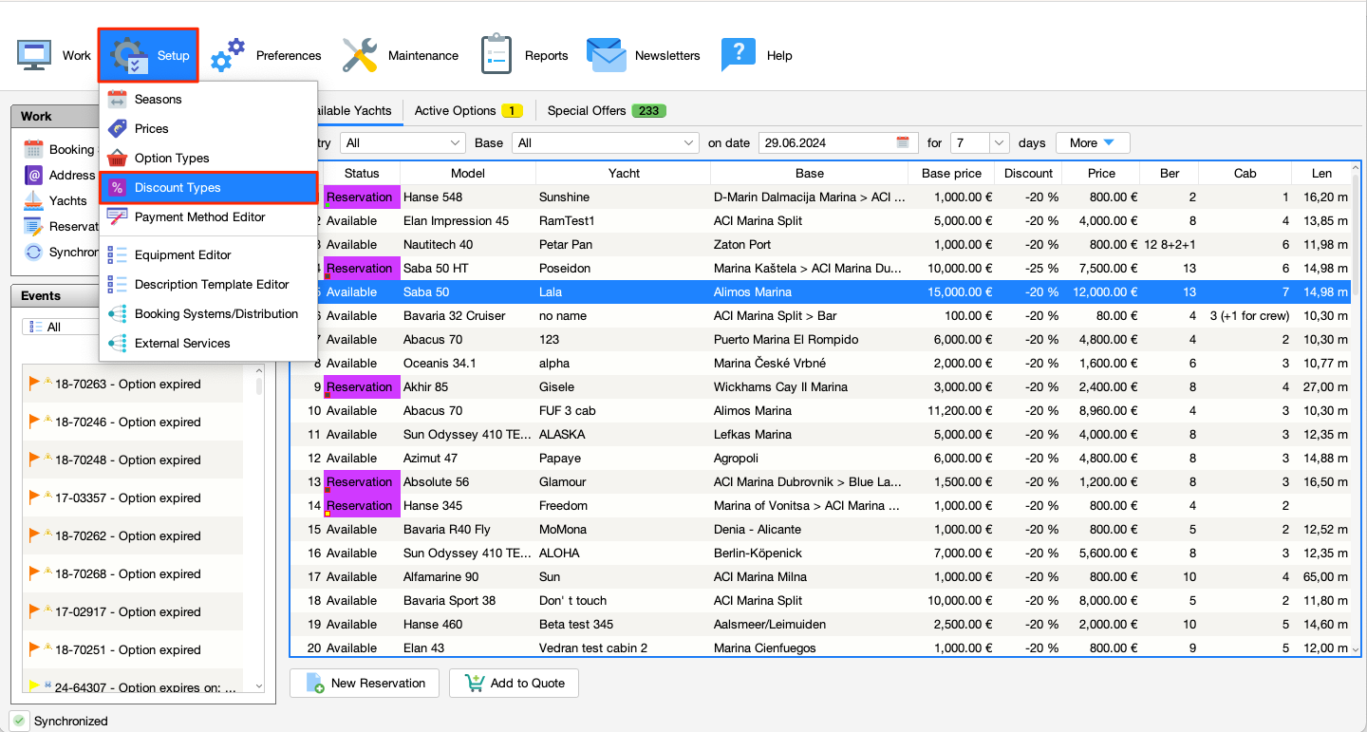1367x732 pixels.
Task: Select the 'Gisele' yacht cell
Action: [623, 387]
